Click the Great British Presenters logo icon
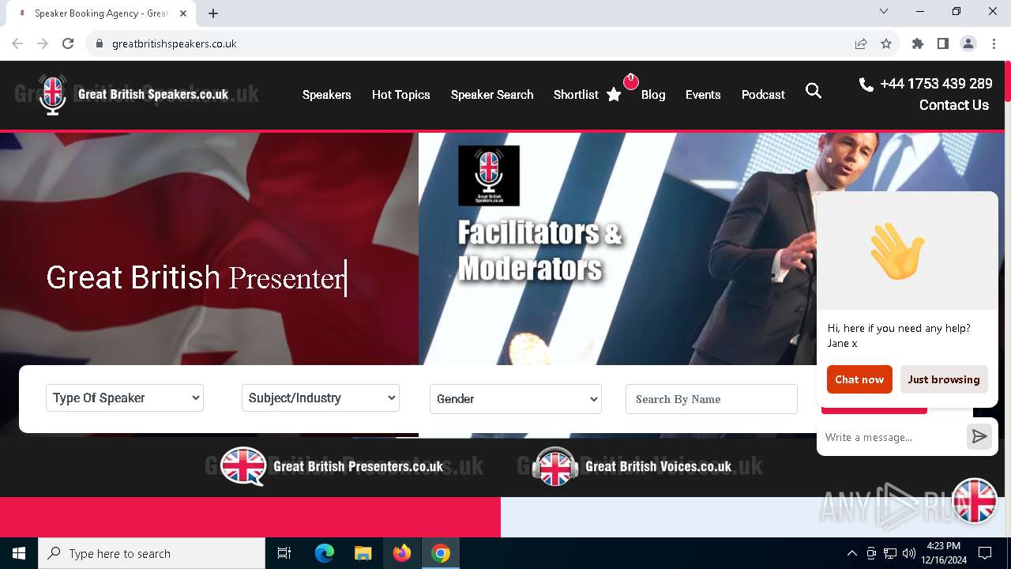The height and width of the screenshot is (569, 1011). [x=242, y=466]
